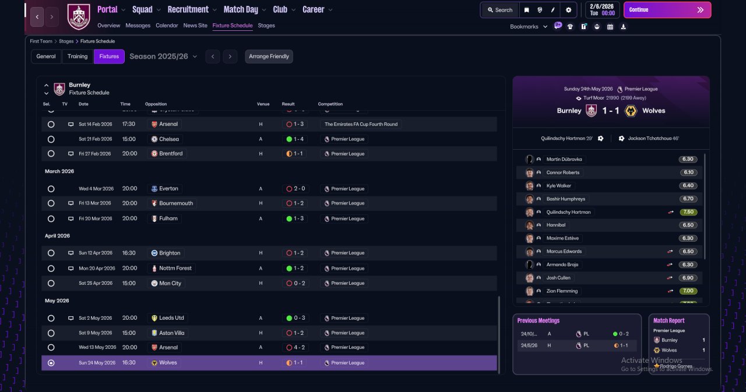This screenshot has height=392, width=746.
Task: Click the football icon beside Jackson Tchatchoua 46'
Action: (621, 139)
